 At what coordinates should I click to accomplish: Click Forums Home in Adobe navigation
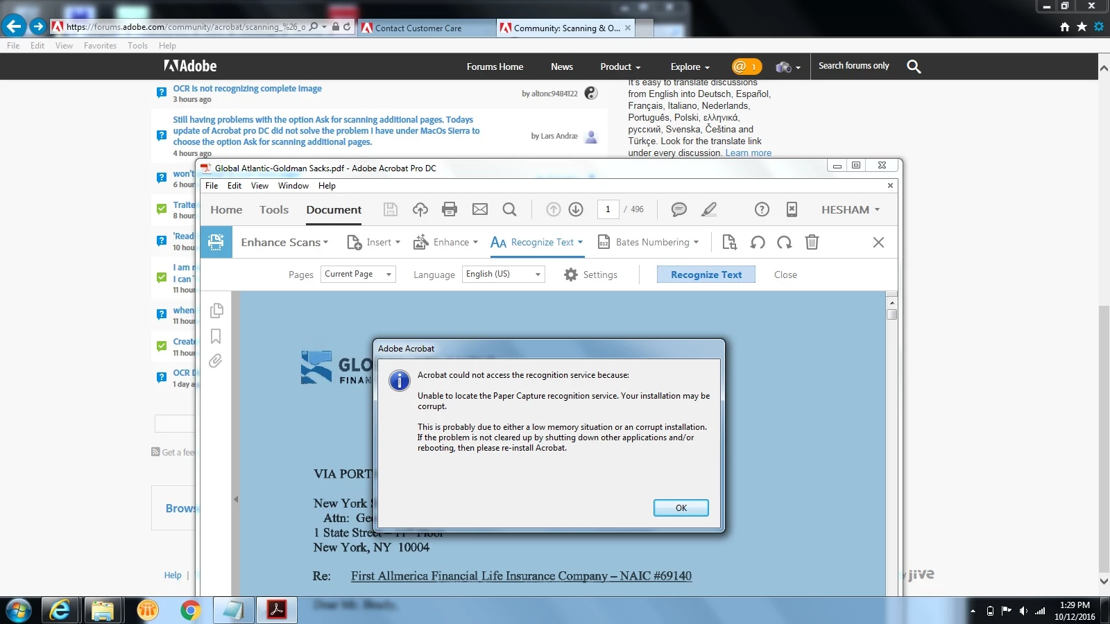[x=495, y=67]
